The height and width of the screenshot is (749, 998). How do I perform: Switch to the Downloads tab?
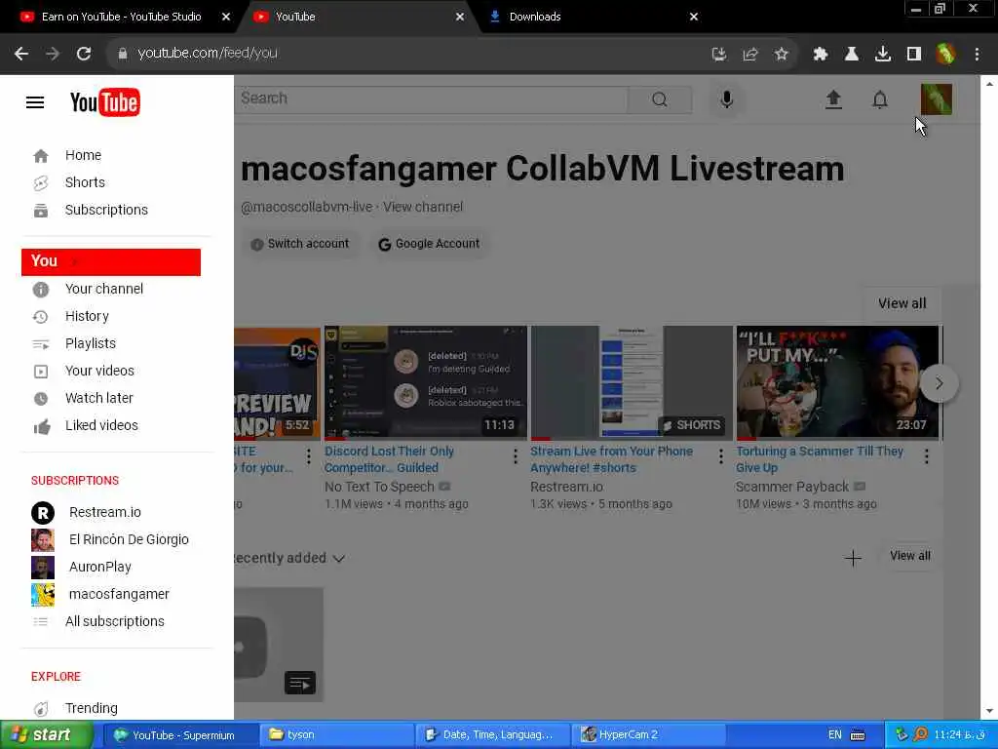pyautogui.click(x=535, y=17)
